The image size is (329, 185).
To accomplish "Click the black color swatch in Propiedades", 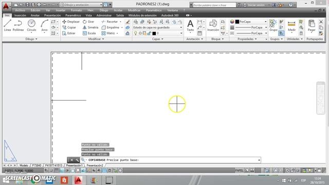I will pos(237,22).
